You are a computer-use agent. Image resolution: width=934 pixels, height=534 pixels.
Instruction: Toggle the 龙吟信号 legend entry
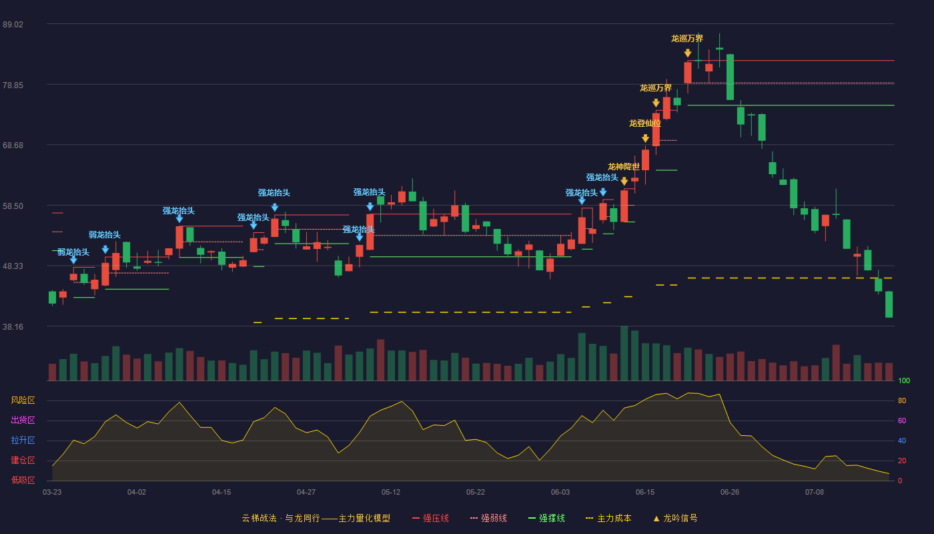point(675,518)
